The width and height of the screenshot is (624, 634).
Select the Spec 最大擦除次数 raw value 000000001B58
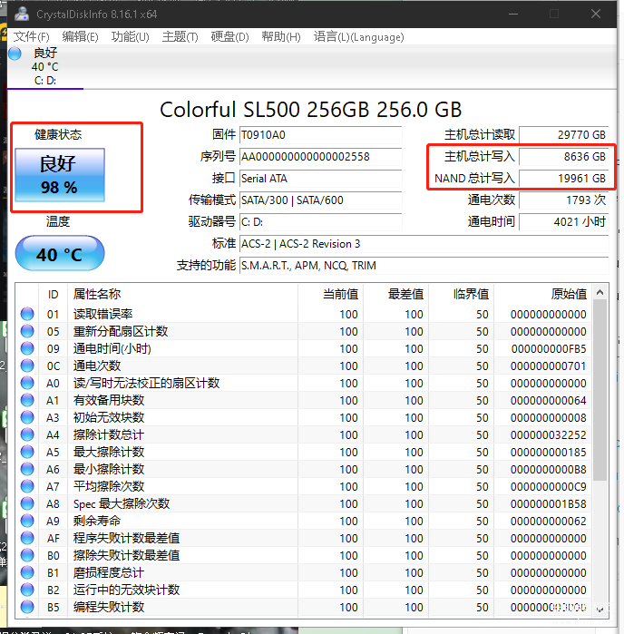549,503
